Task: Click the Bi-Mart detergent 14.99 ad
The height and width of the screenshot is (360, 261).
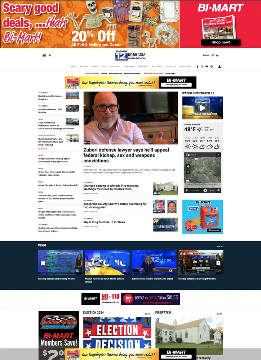Action: coord(203,216)
